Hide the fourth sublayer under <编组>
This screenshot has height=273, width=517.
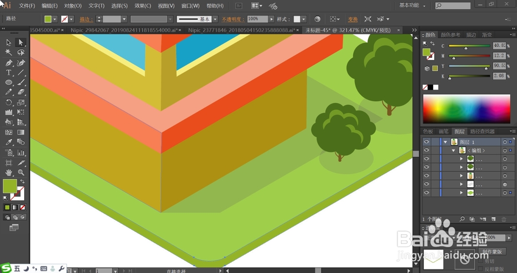coord(427,184)
